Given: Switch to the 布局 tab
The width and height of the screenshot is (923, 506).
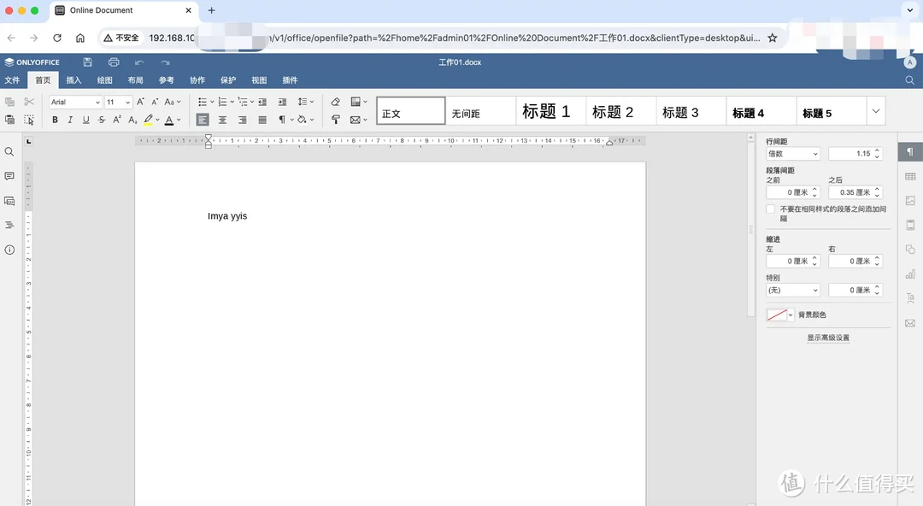Looking at the screenshot, I should (135, 80).
